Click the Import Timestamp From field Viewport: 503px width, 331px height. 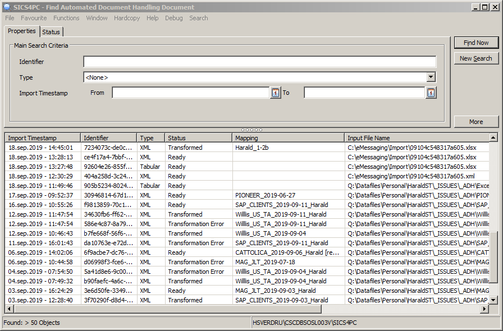click(190, 93)
